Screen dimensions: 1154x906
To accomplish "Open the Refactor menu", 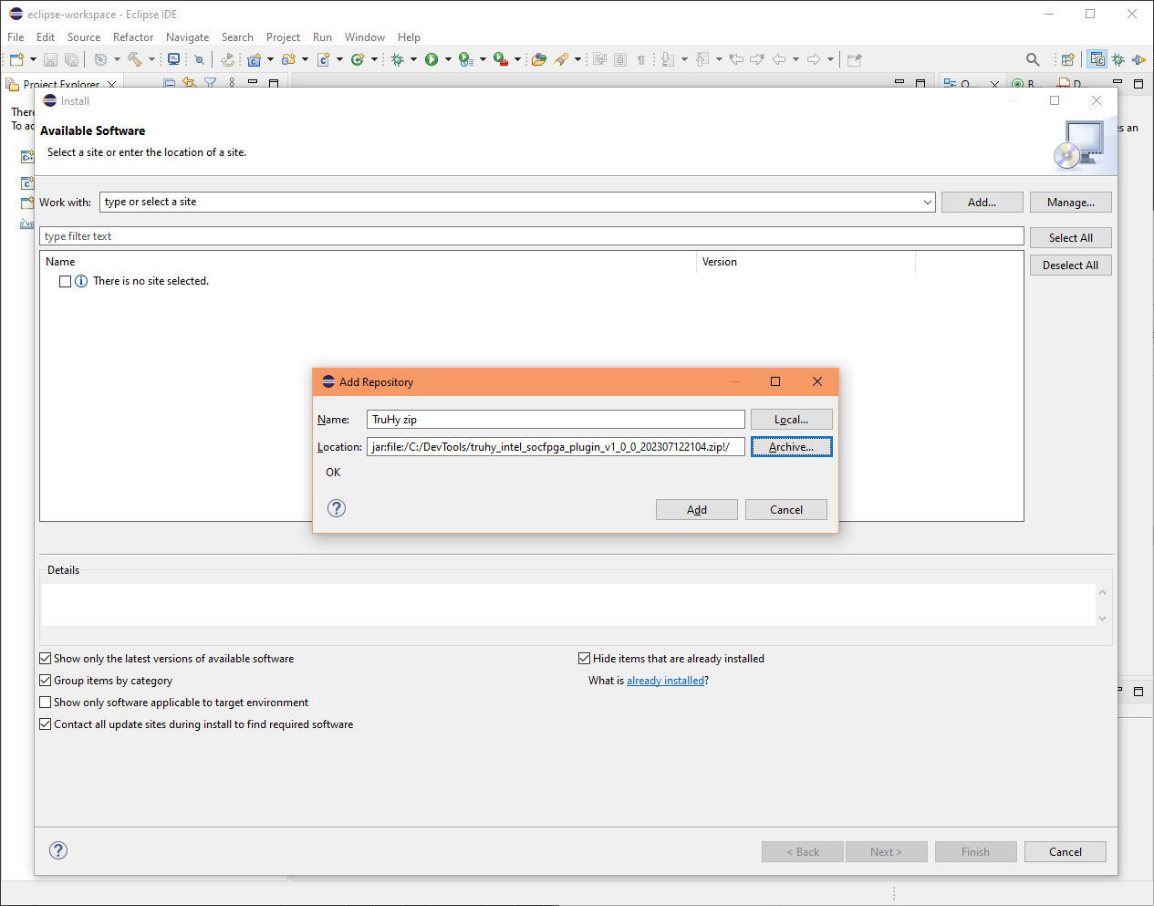I will (x=133, y=37).
